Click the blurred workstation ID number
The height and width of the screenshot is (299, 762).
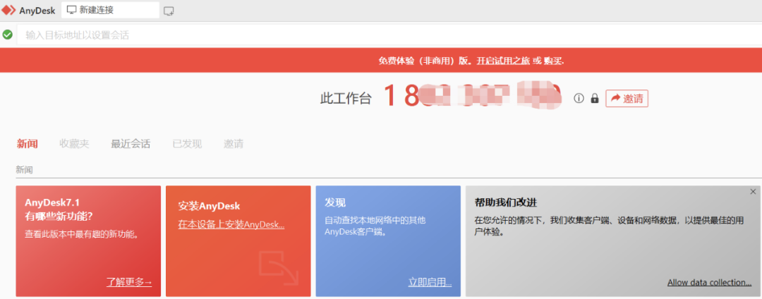coord(472,95)
